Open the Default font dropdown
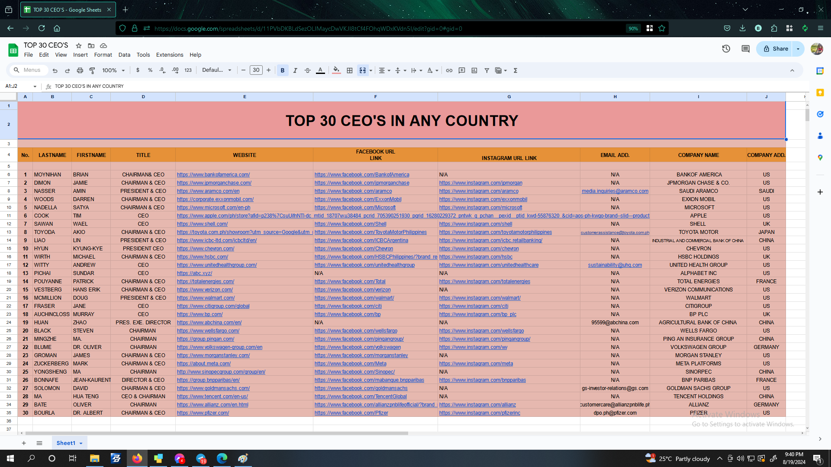831x467 pixels. click(x=217, y=70)
